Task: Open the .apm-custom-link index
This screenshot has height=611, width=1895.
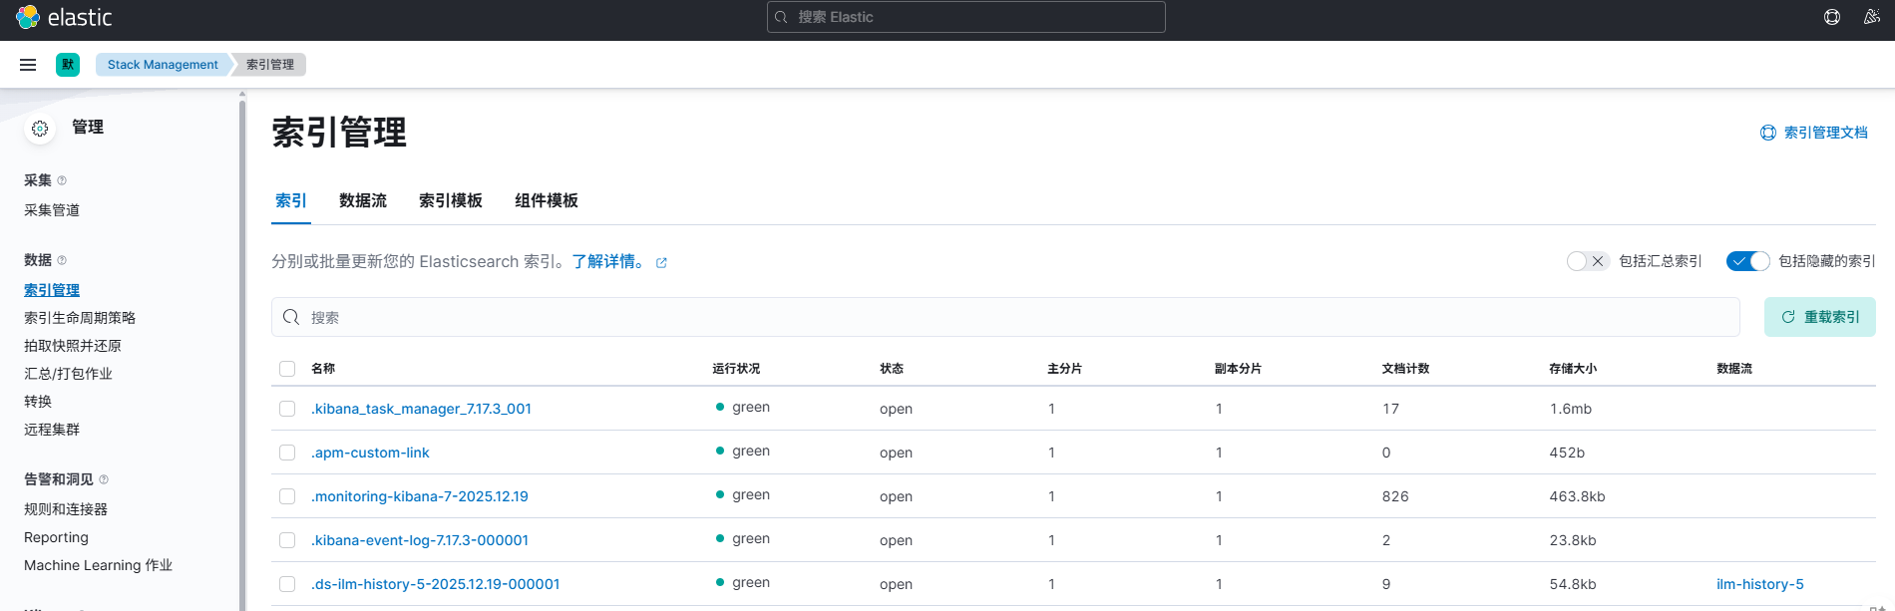Action: pos(370,453)
